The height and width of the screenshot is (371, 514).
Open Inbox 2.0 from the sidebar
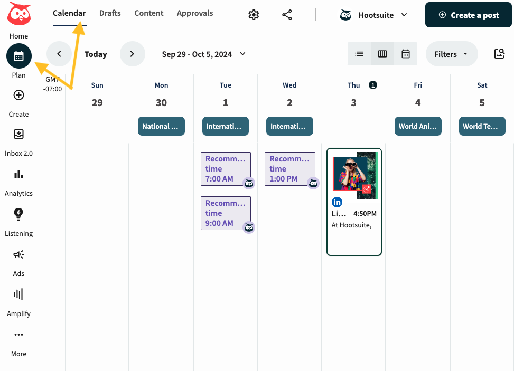point(18,135)
